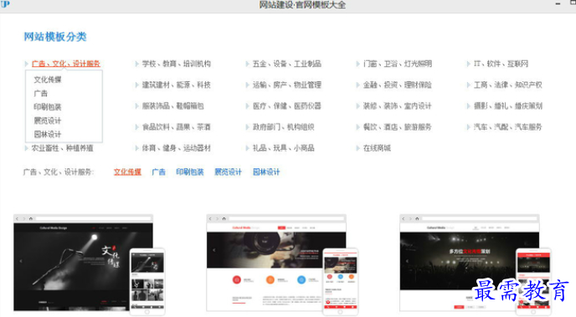This screenshot has width=576, height=317.
Task: Switch to the 广告 subcategory tab
Action: point(159,172)
